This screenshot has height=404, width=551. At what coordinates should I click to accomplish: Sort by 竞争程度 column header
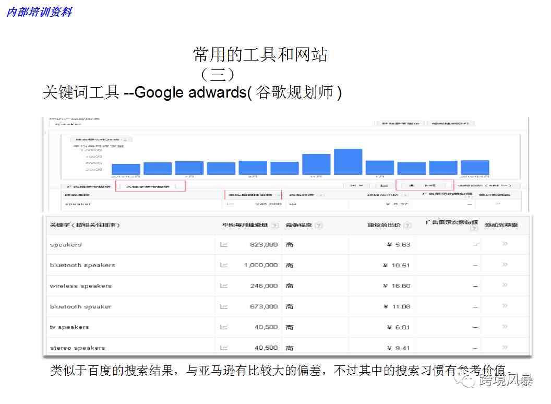298,225
